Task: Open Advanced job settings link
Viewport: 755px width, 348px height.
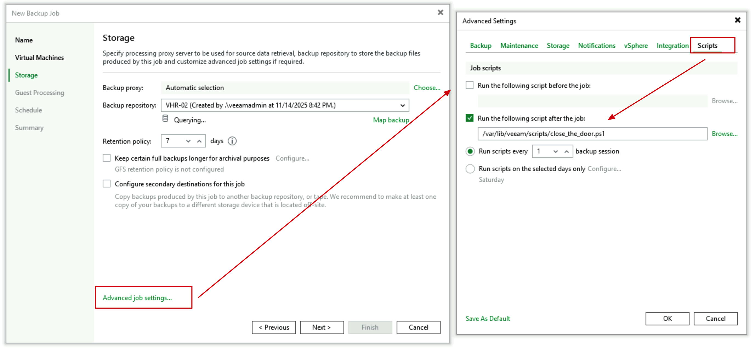Action: click(x=137, y=298)
